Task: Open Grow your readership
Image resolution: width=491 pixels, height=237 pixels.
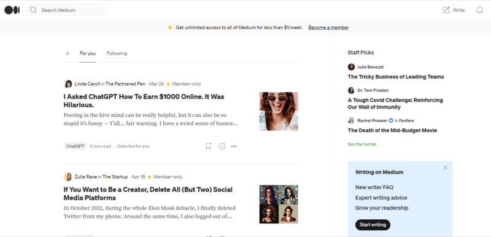Action: pos(382,208)
